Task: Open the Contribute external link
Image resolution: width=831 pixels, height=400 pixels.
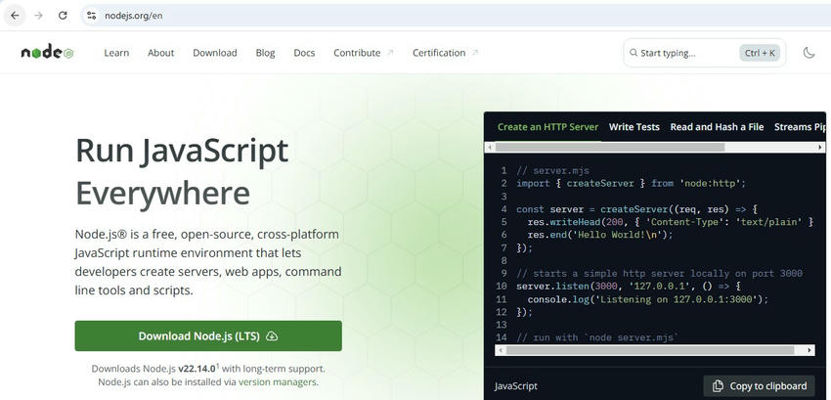Action: (x=364, y=53)
